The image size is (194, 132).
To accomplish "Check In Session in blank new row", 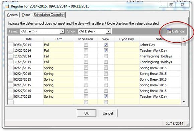I will tap(86, 102).
